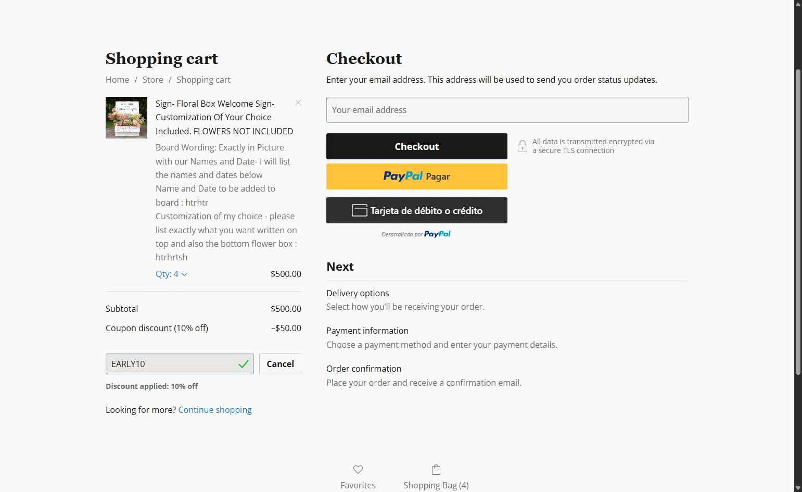Go to Home breadcrumb

pos(117,80)
